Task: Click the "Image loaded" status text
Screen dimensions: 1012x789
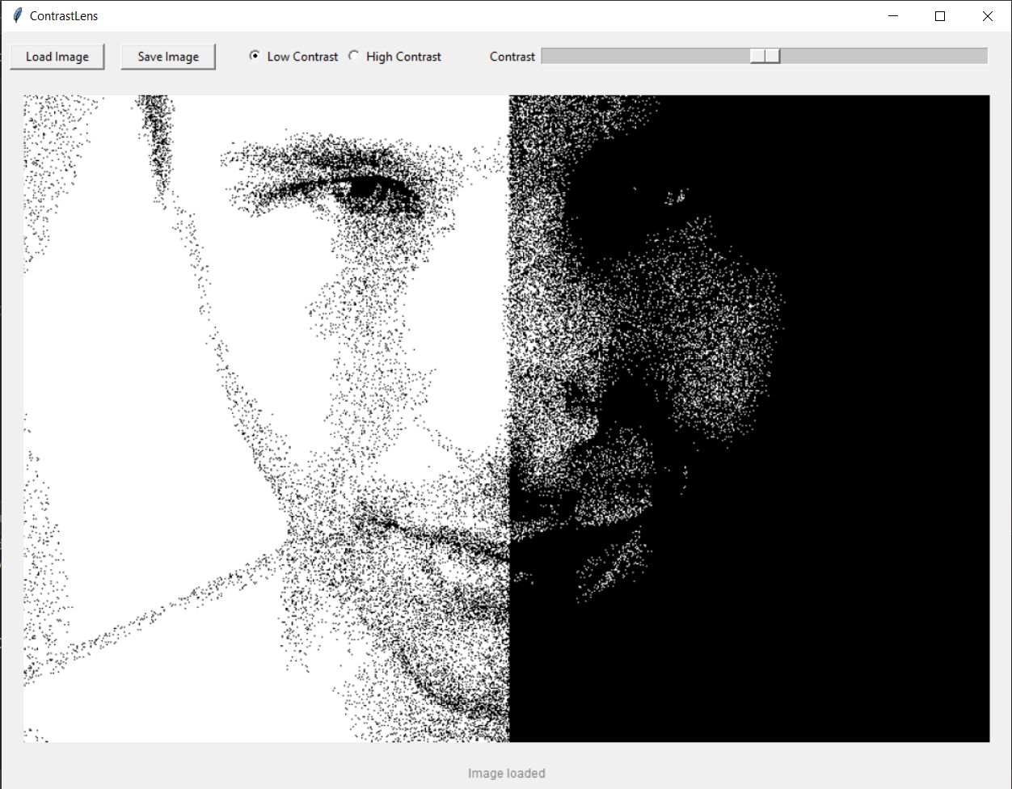Action: pos(506,774)
